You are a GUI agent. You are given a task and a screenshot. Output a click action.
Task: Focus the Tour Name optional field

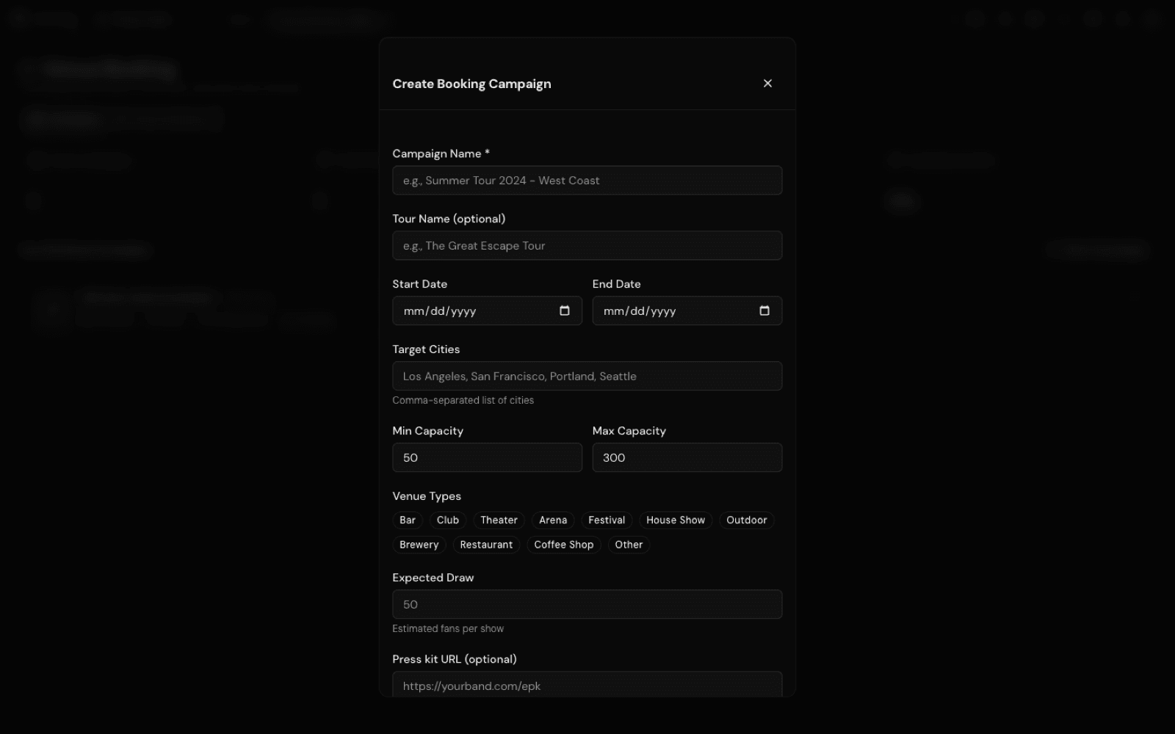pyautogui.click(x=587, y=245)
